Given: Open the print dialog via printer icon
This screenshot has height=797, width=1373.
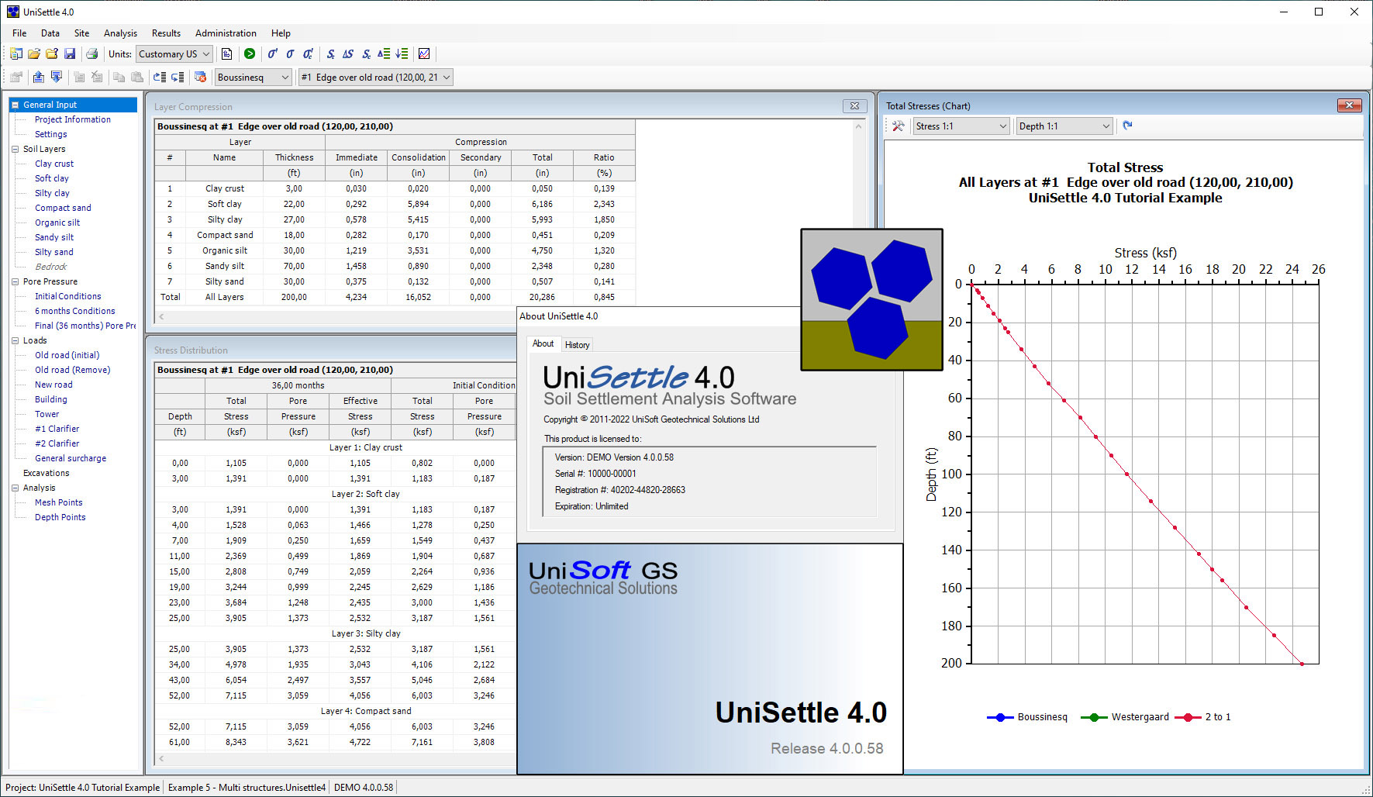Looking at the screenshot, I should (92, 53).
